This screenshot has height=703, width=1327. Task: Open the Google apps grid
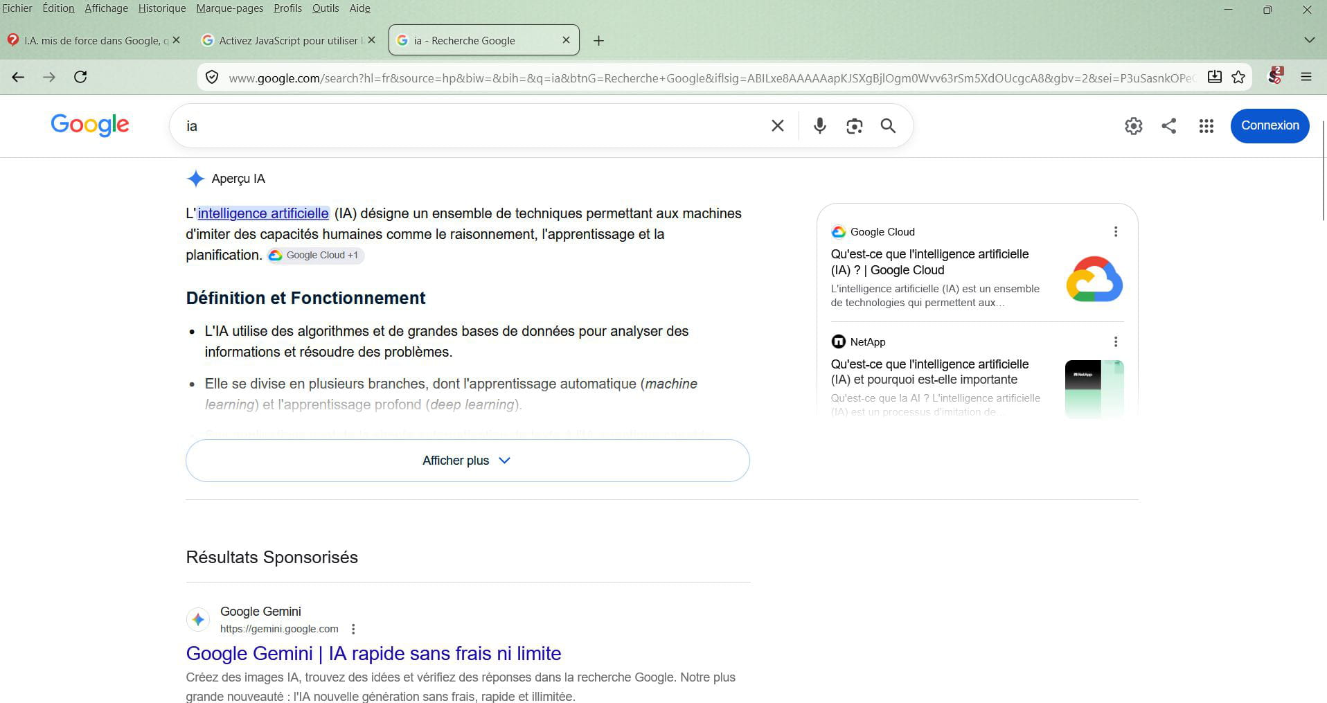tap(1206, 125)
